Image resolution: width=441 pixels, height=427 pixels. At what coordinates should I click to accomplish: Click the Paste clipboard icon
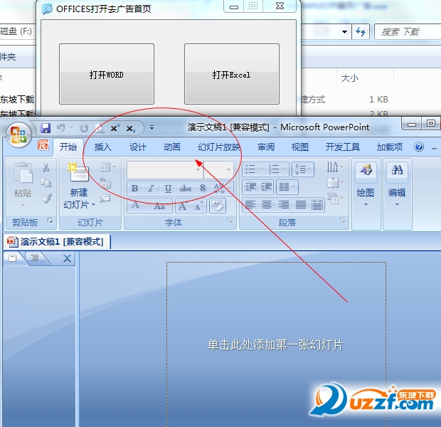23,172
